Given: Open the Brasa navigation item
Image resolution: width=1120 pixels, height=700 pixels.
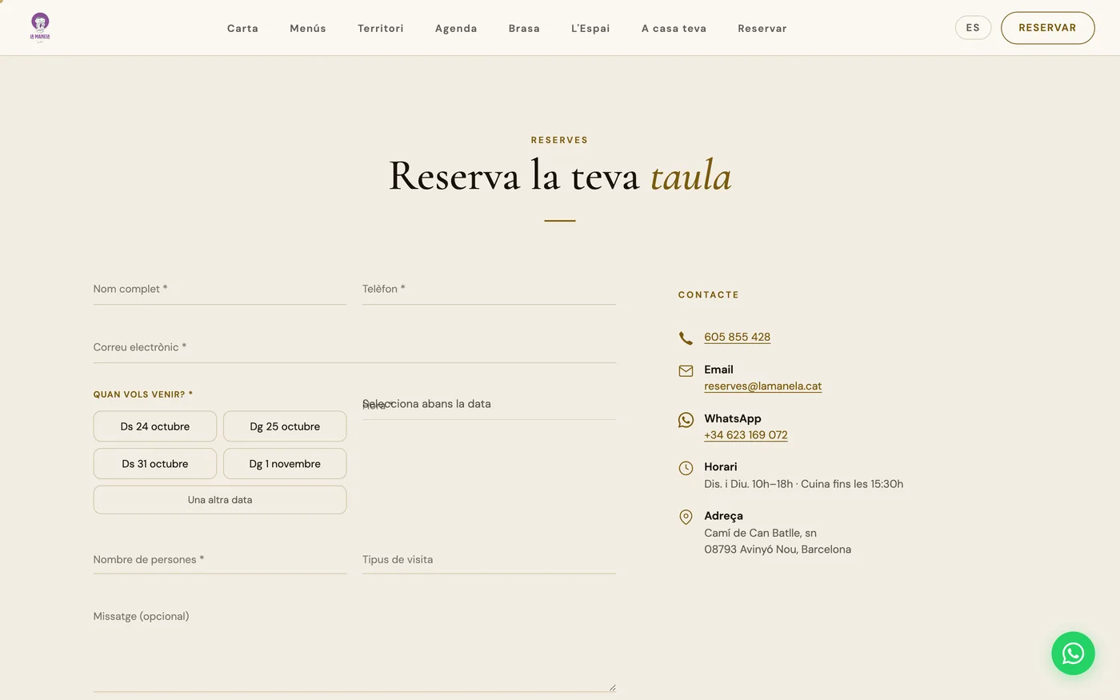Looking at the screenshot, I should (x=524, y=28).
